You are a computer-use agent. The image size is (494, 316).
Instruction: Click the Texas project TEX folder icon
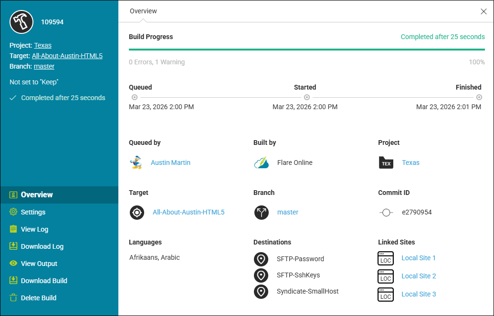click(x=386, y=163)
